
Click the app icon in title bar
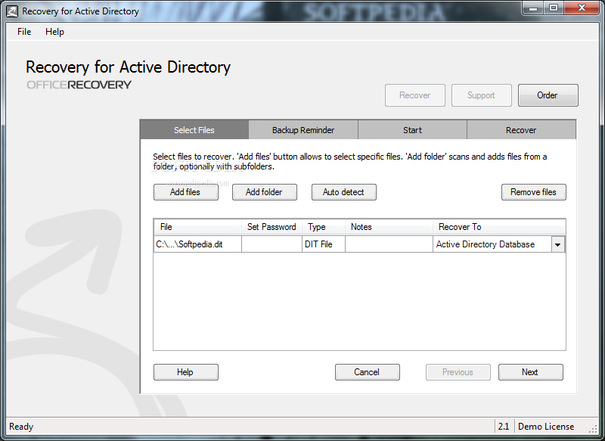(12, 11)
